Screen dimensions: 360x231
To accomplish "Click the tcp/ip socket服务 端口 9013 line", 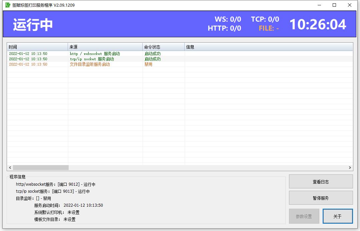I will click(53, 191).
